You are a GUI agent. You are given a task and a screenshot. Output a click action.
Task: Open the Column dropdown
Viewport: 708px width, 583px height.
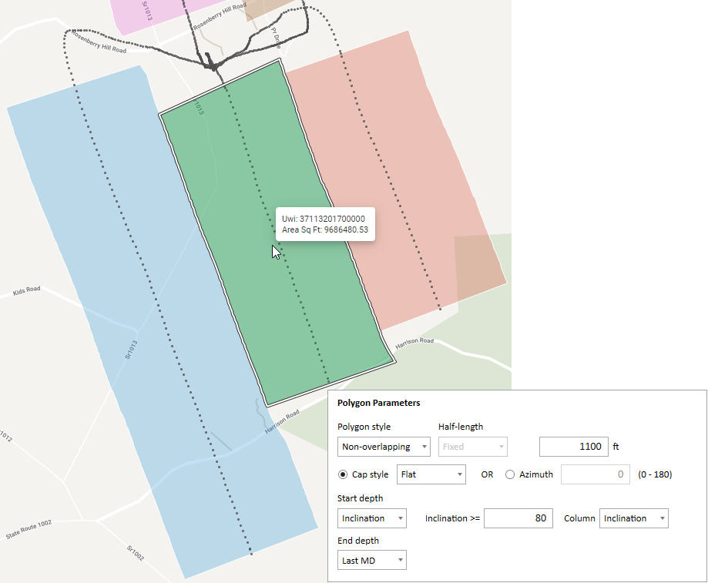pyautogui.click(x=633, y=518)
